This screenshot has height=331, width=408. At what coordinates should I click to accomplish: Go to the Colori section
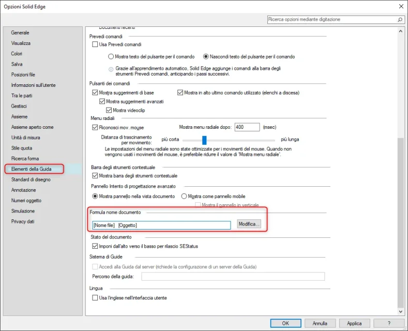17,54
